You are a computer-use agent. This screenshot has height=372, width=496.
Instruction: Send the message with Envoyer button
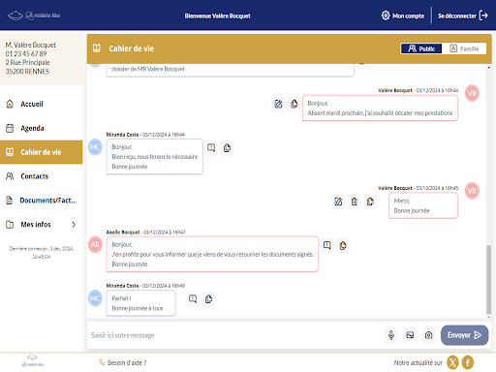coord(464,335)
